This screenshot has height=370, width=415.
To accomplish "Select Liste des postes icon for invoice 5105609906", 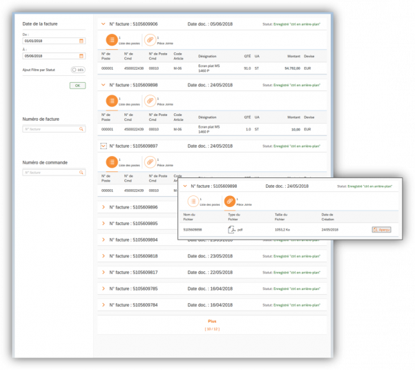I will (111, 40).
